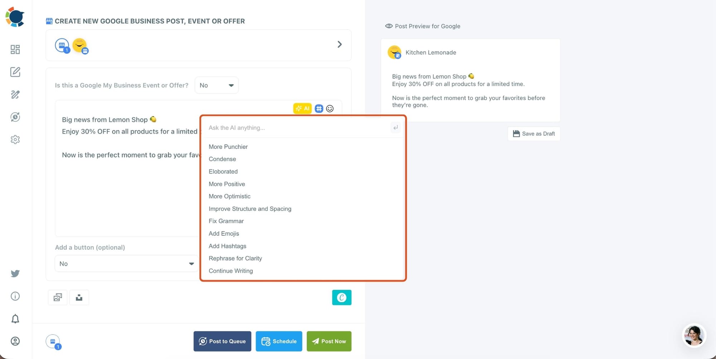
Task: Click the Canva design button
Action: point(342,297)
